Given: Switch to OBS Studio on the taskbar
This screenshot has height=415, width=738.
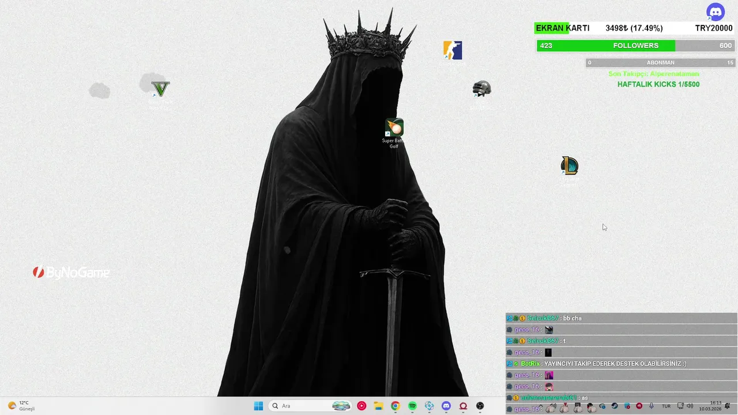Looking at the screenshot, I should pos(480,406).
